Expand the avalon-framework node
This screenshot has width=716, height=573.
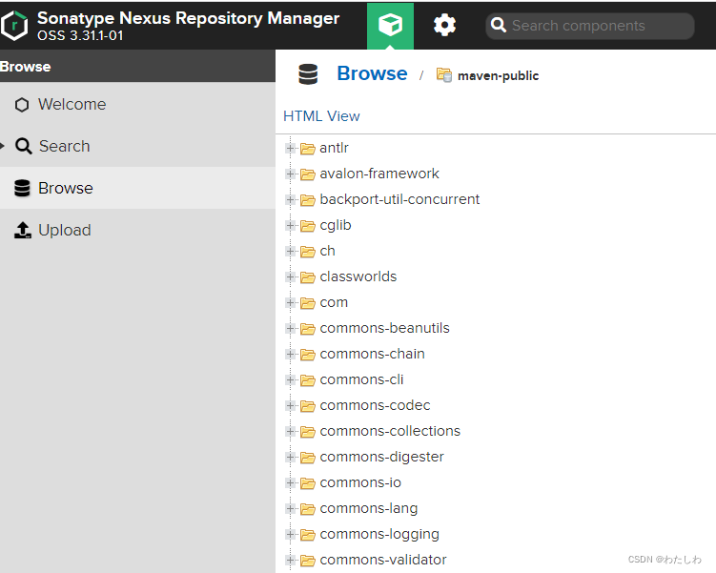coord(290,174)
